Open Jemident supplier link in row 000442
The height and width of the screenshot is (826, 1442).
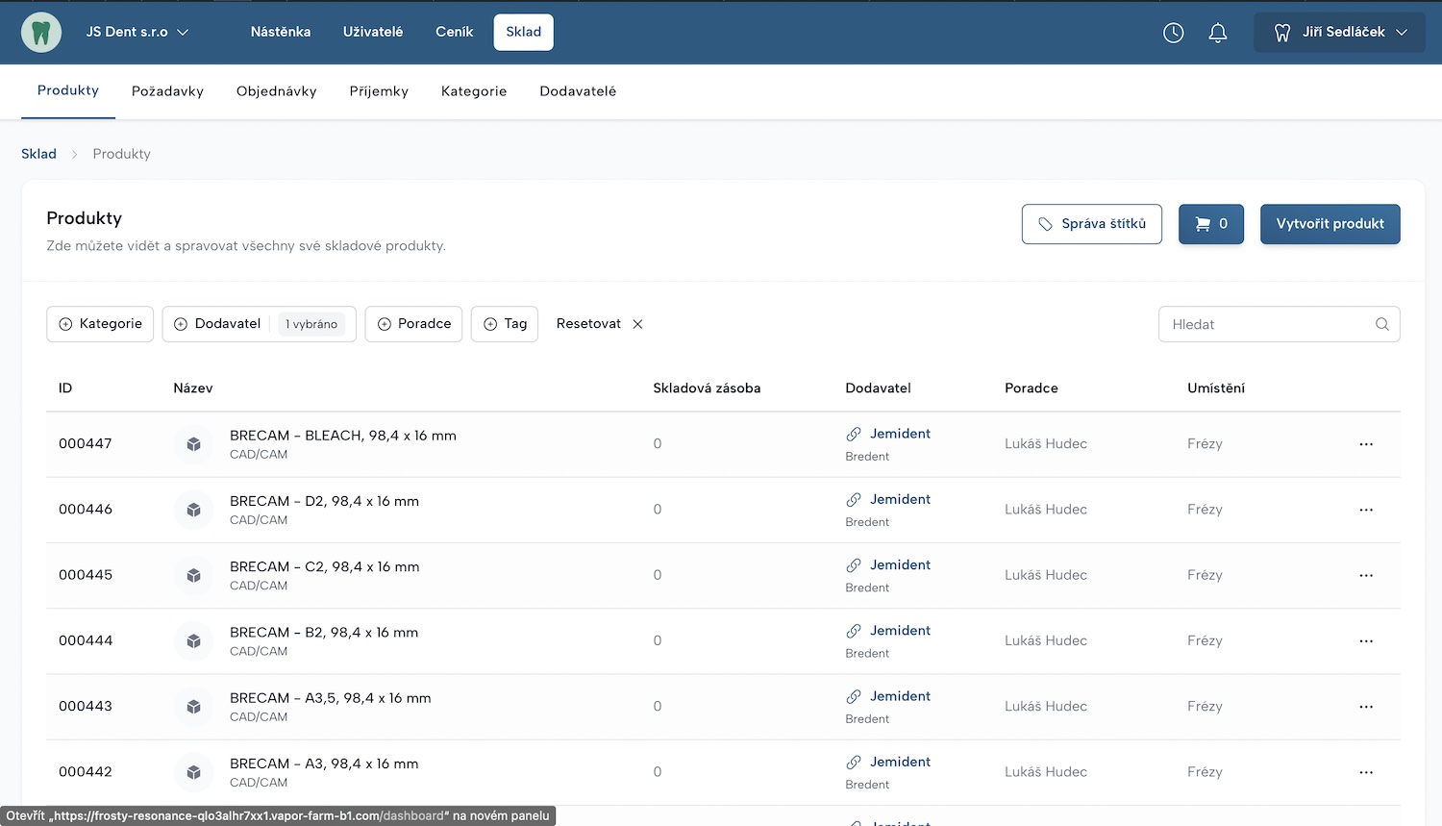900,762
